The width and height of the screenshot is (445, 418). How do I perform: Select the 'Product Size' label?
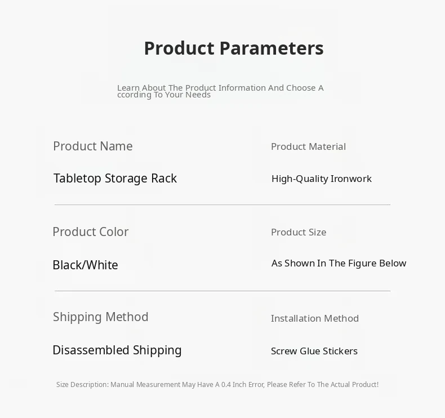coord(299,232)
